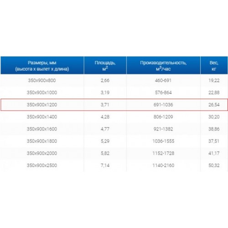
Task: Select the 350x900x800 size cell
Action: coord(42,80)
